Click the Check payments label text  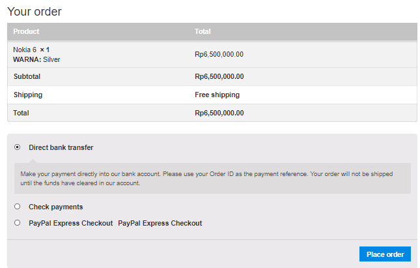[x=55, y=207]
